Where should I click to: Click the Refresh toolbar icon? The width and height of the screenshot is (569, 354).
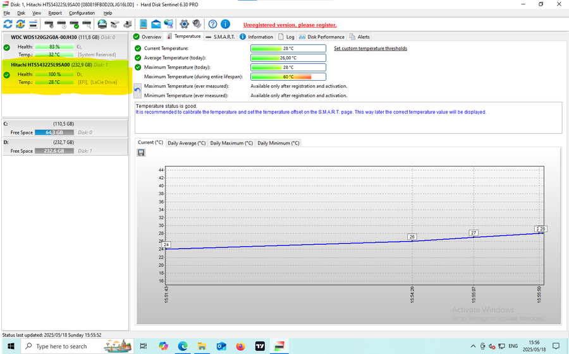8,24
